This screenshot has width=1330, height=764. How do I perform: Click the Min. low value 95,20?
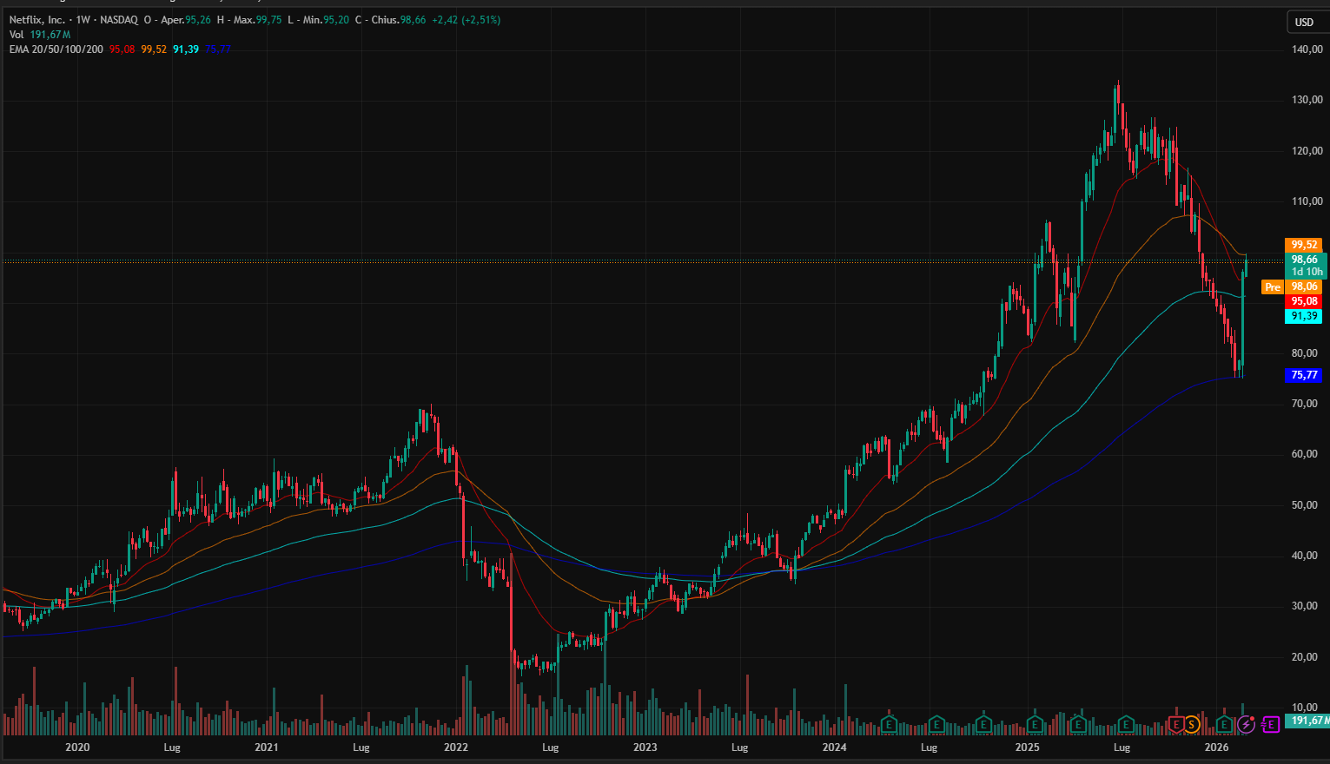pyautogui.click(x=336, y=20)
